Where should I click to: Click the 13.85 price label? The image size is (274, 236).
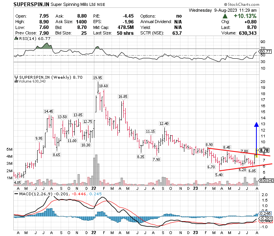pyautogui.click(x=78, y=115)
